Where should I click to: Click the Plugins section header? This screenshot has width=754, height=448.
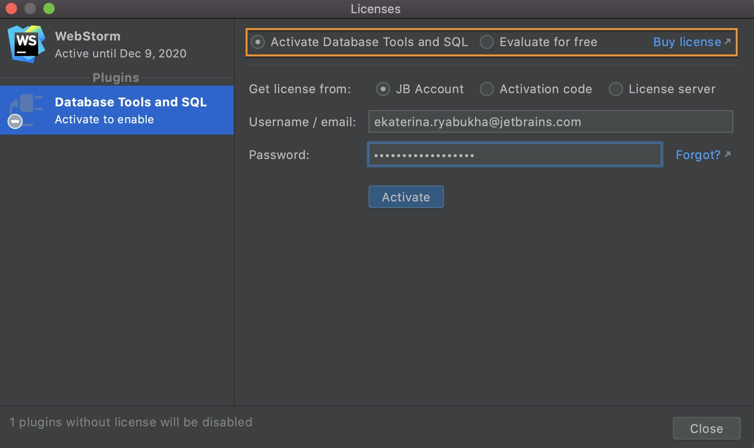pyautogui.click(x=116, y=78)
